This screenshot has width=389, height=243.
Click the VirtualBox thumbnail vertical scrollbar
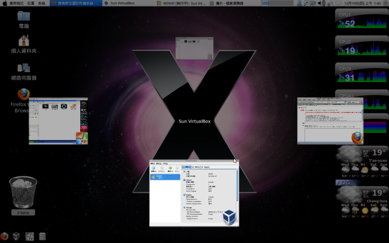point(238,196)
